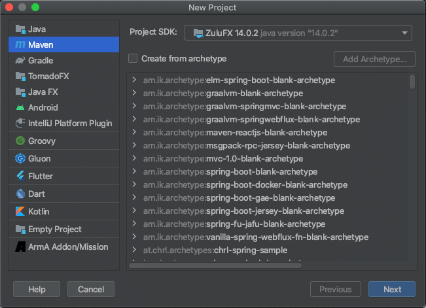Click the green Android robot icon
This screenshot has width=426, height=308.
20,107
